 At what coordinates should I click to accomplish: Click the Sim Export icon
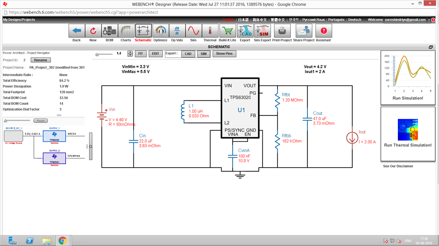click(263, 31)
